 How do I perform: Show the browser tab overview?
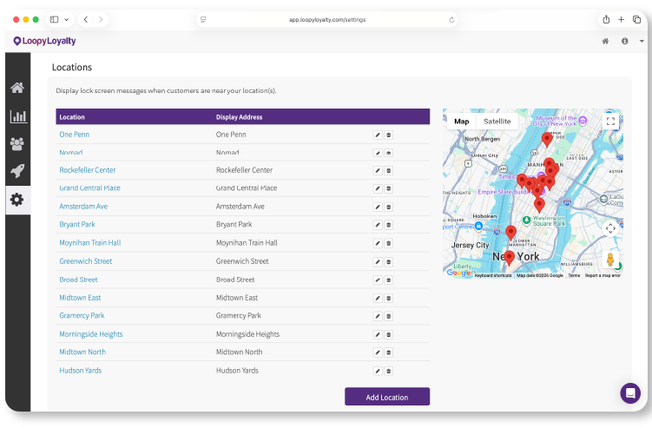[x=636, y=20]
